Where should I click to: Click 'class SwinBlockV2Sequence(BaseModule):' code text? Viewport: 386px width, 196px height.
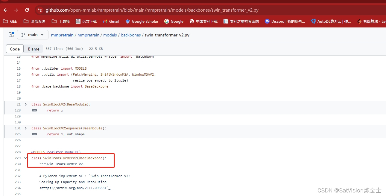point(69,128)
